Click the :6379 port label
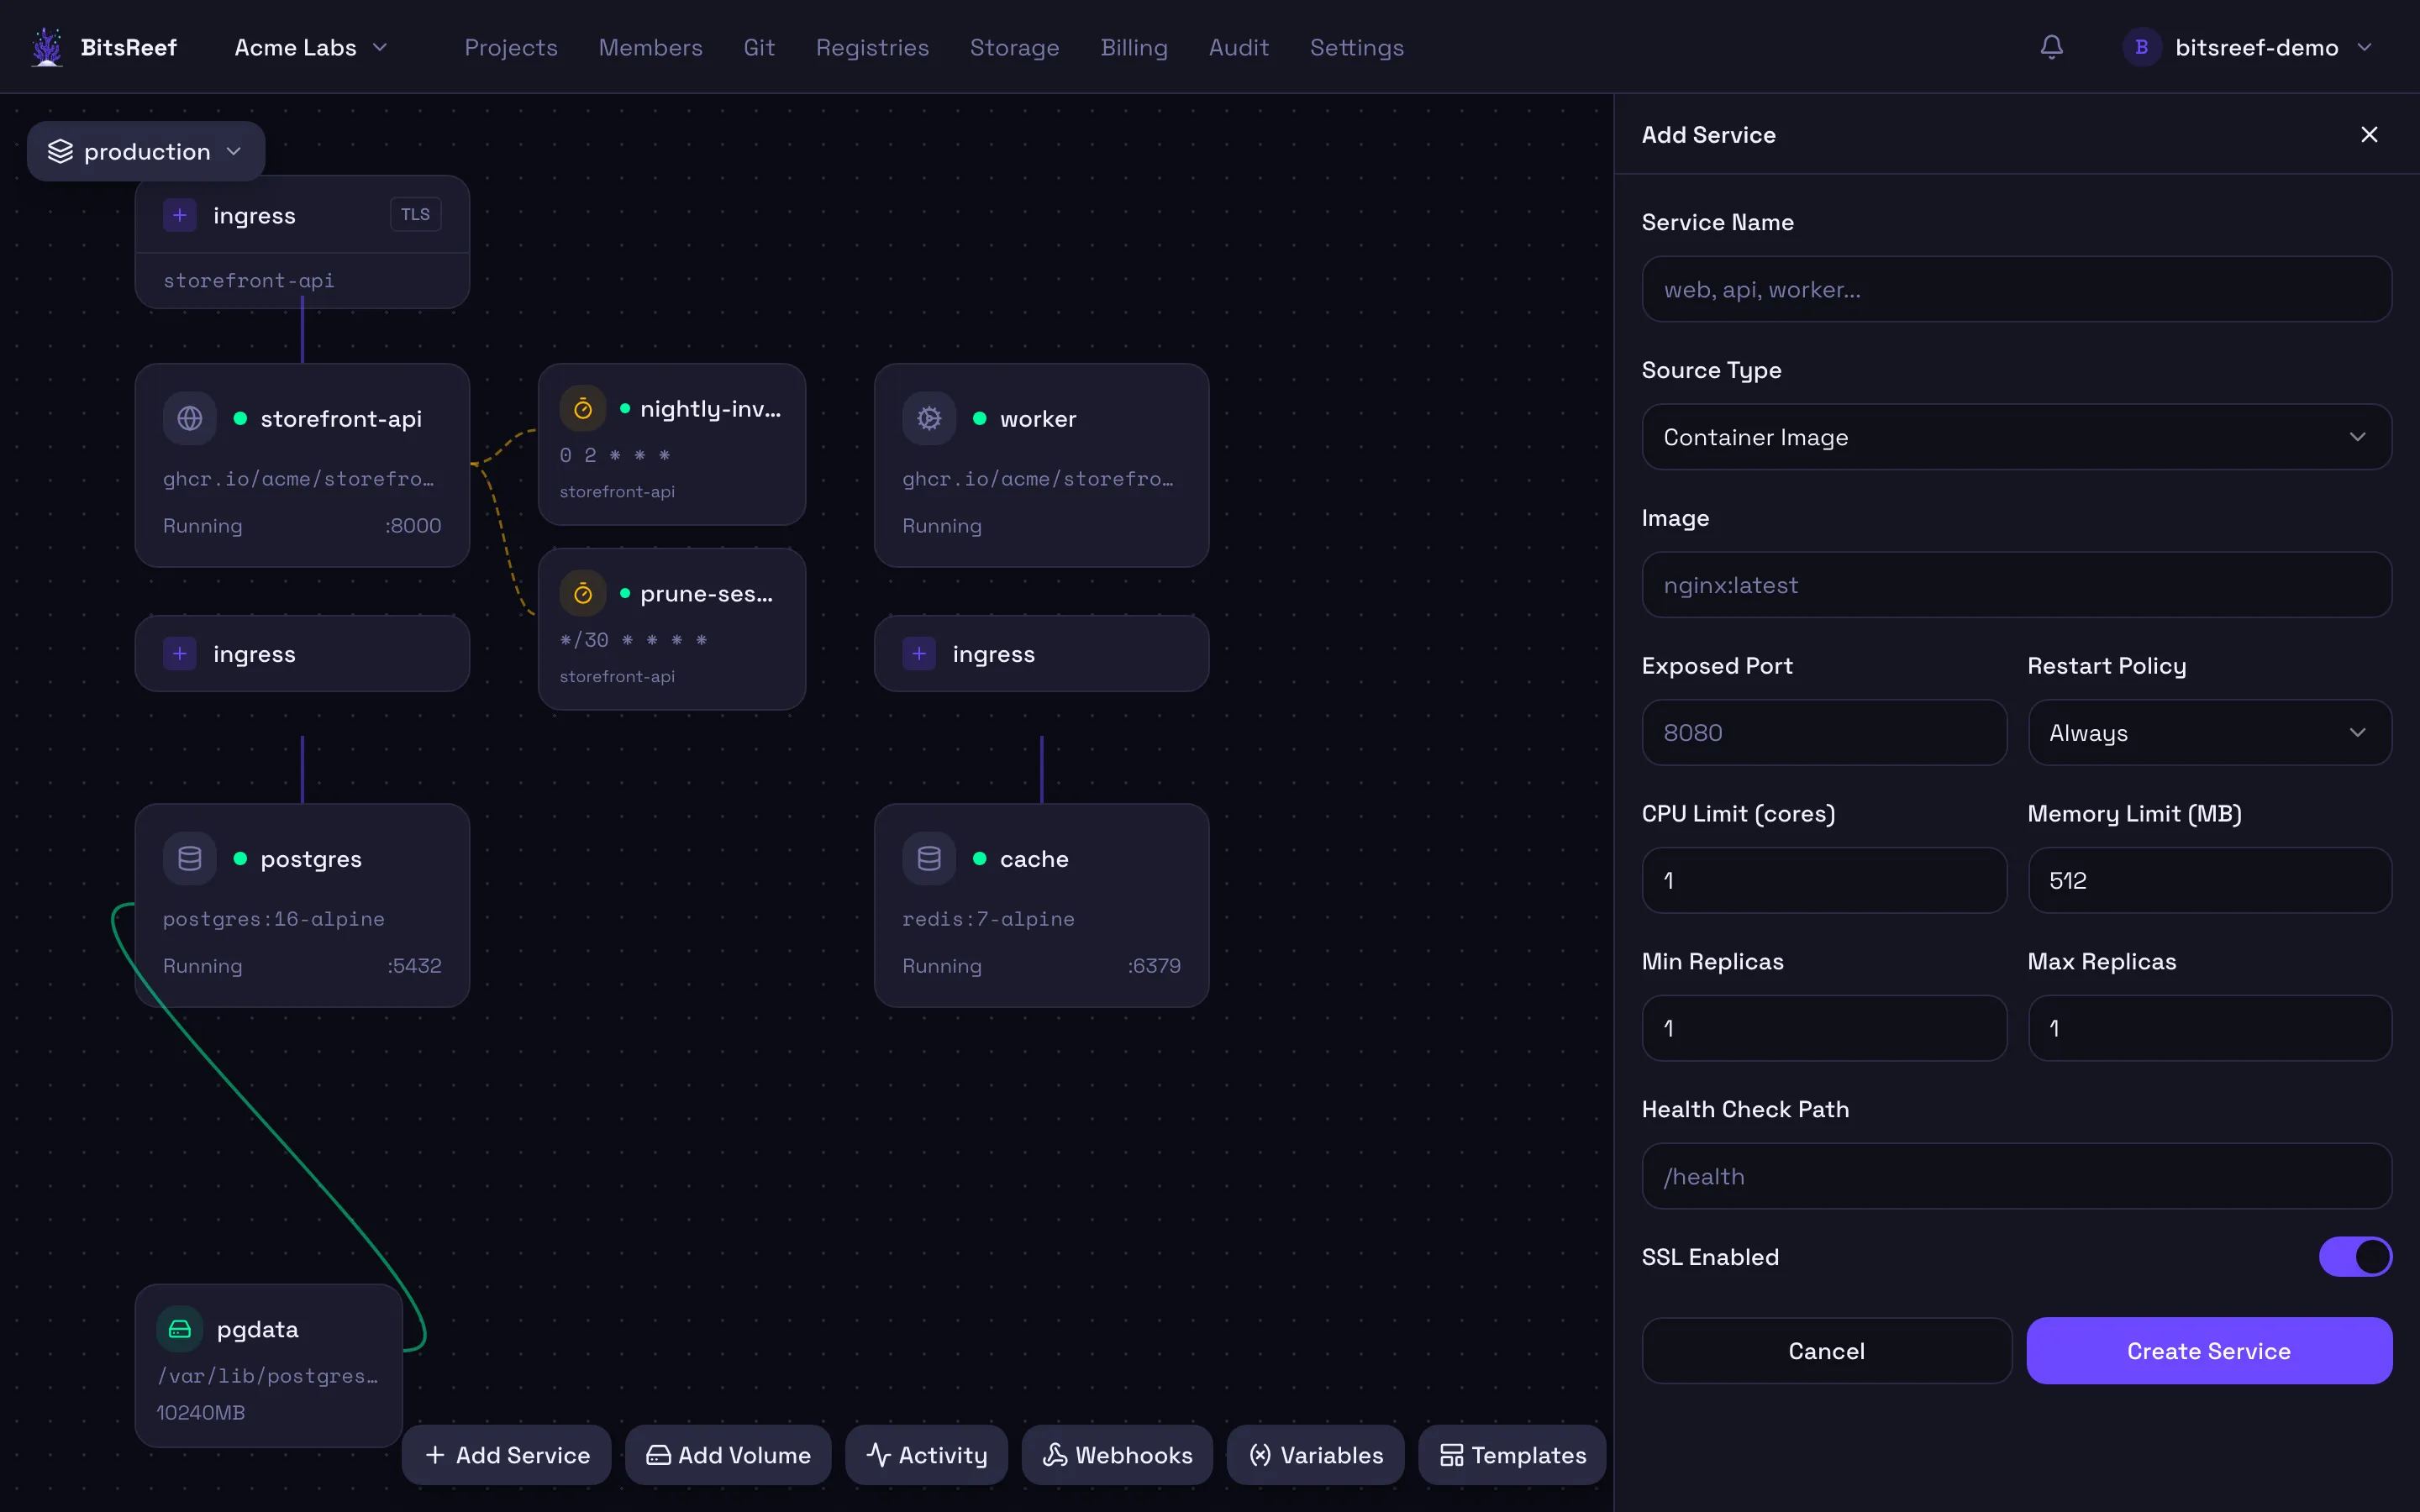Screen dimensions: 2420x1512 1154,966
